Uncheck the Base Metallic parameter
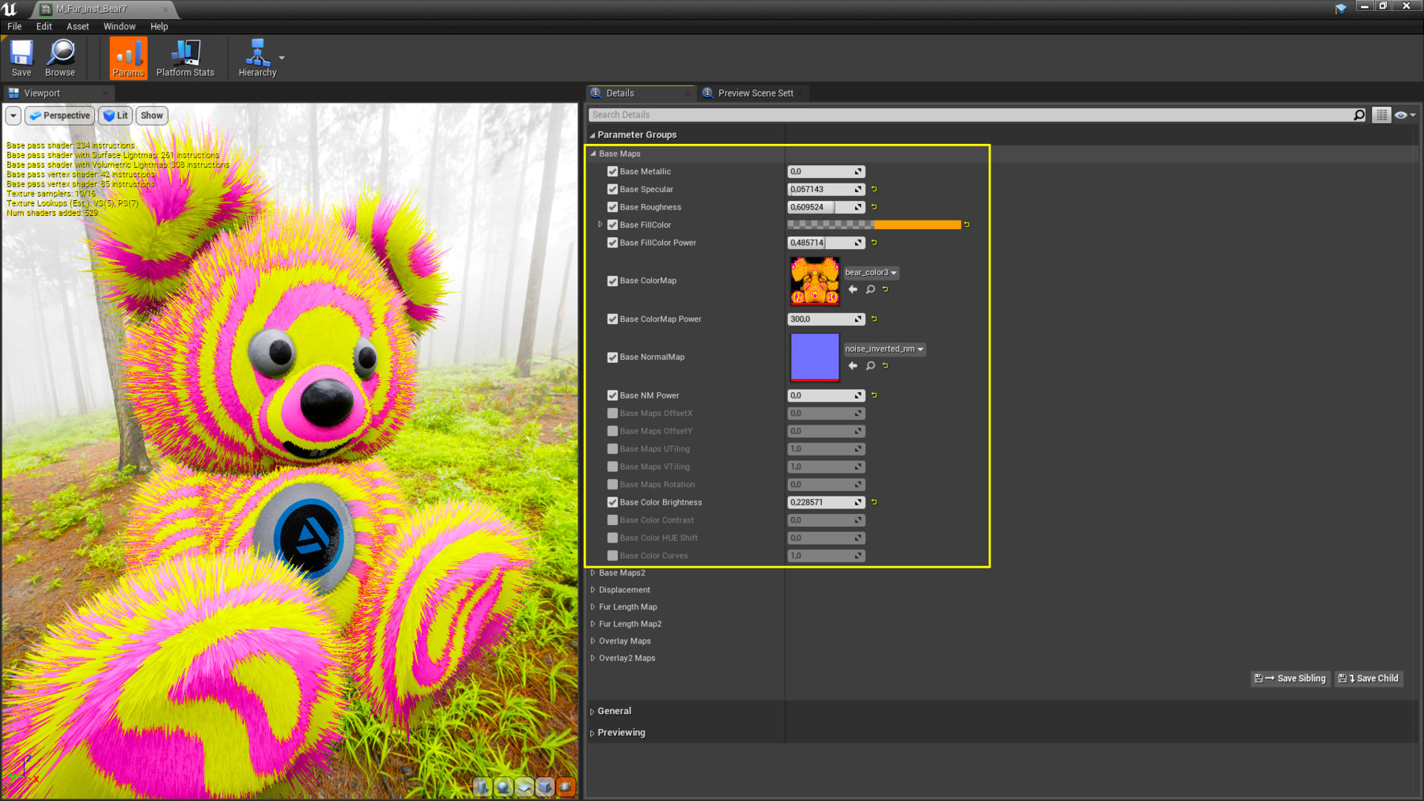 click(x=612, y=172)
